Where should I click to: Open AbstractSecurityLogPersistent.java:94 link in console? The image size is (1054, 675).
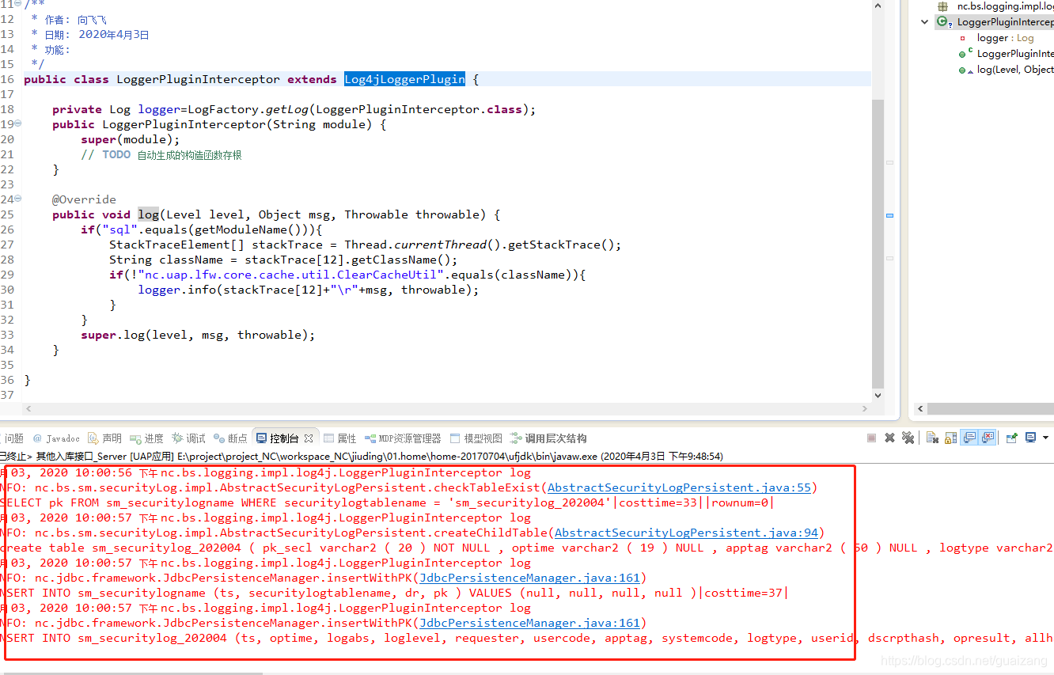pyautogui.click(x=686, y=533)
